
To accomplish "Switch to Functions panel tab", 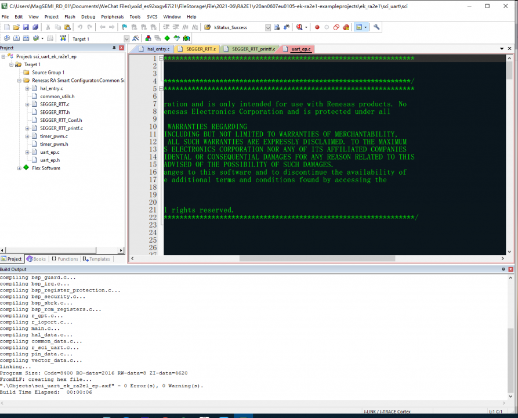I will [65, 259].
